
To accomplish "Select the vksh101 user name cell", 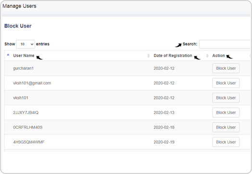I will click(x=21, y=98).
